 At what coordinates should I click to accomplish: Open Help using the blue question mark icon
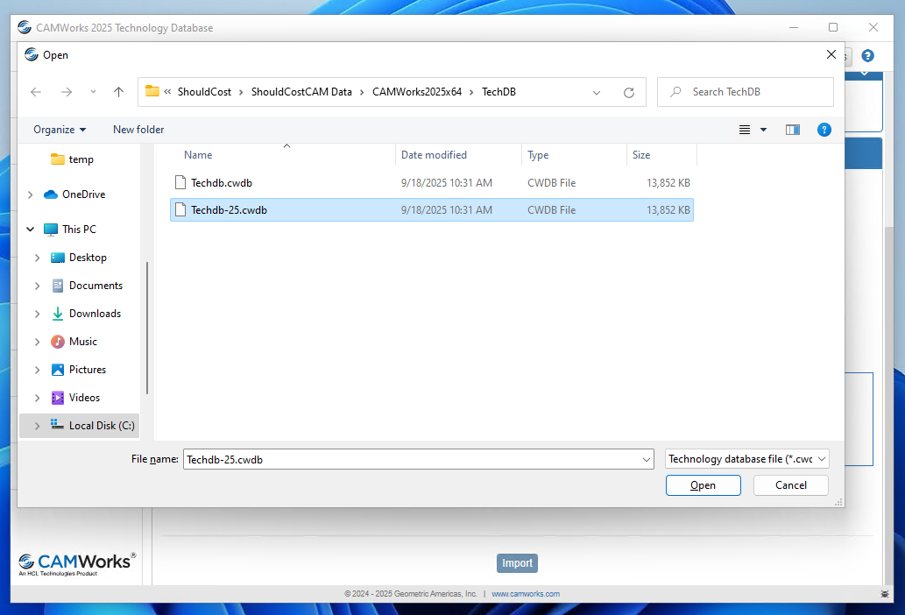824,129
